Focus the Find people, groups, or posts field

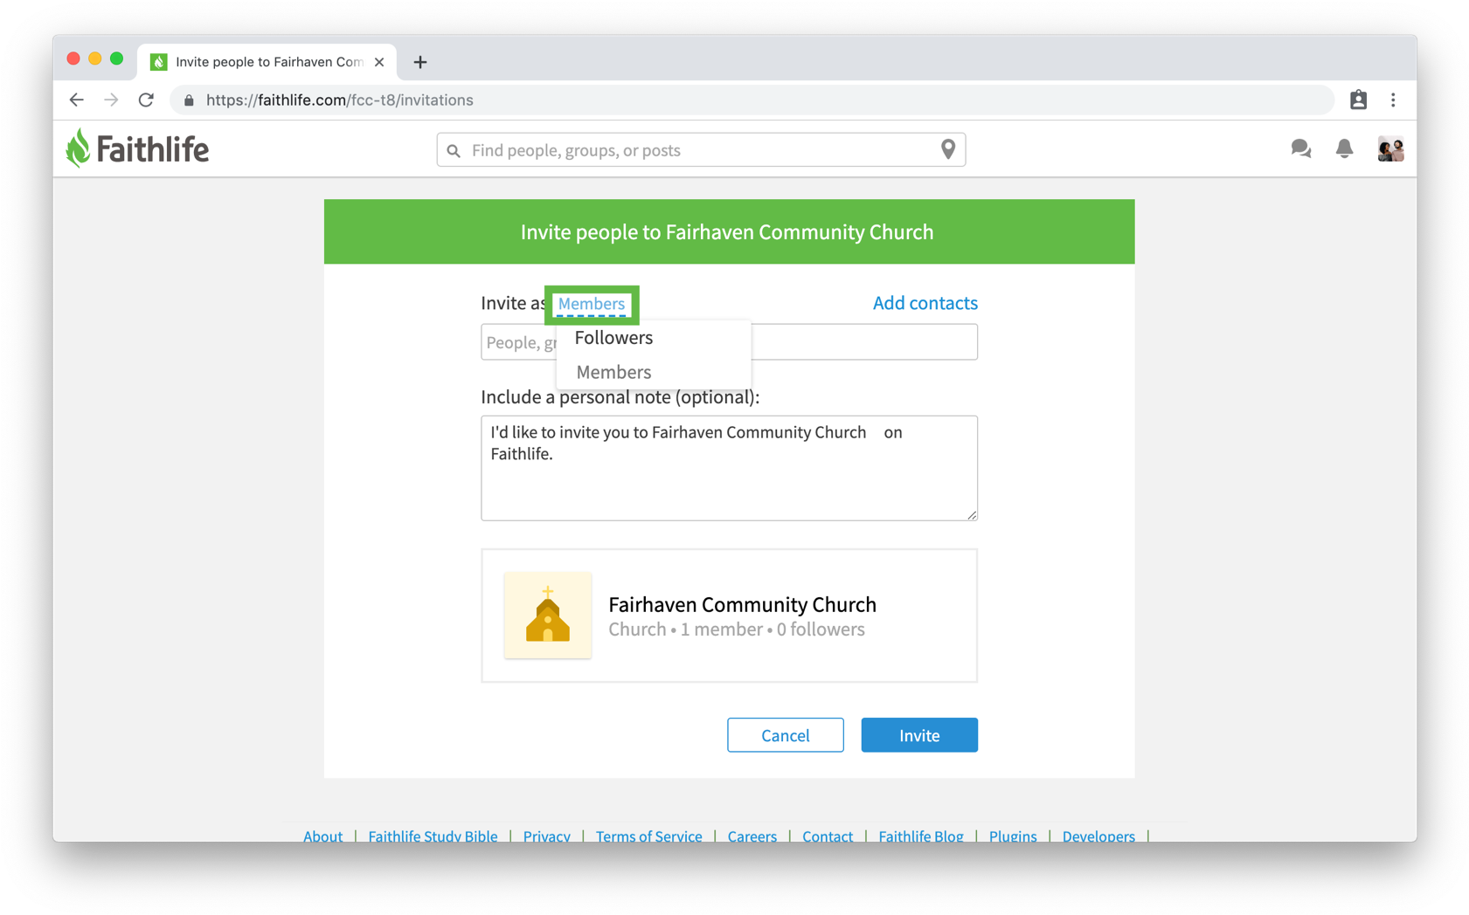tap(701, 150)
